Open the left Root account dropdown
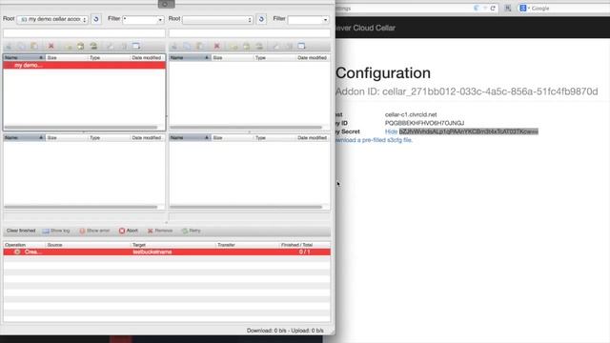610x343 pixels. point(52,19)
